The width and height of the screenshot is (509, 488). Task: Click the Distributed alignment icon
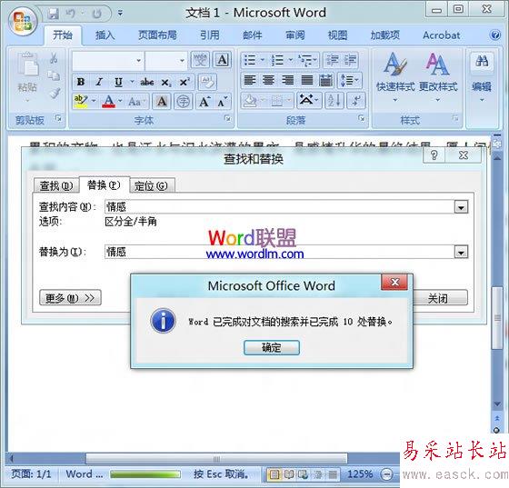coord(325,80)
